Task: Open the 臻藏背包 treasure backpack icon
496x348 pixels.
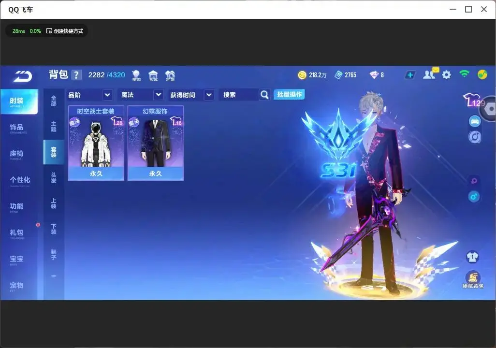Action: (x=473, y=280)
